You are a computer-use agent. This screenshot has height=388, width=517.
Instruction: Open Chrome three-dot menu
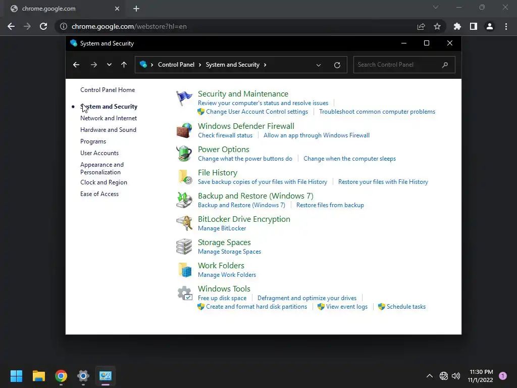pos(506,26)
